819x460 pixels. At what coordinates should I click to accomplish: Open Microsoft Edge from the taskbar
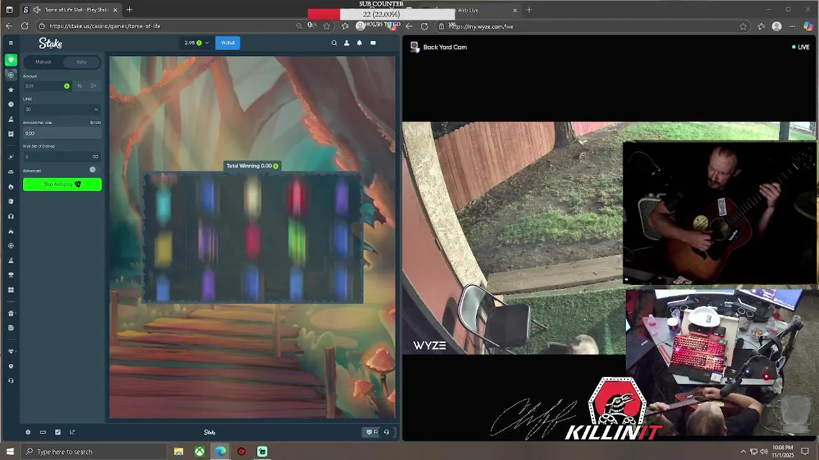pyautogui.click(x=221, y=452)
